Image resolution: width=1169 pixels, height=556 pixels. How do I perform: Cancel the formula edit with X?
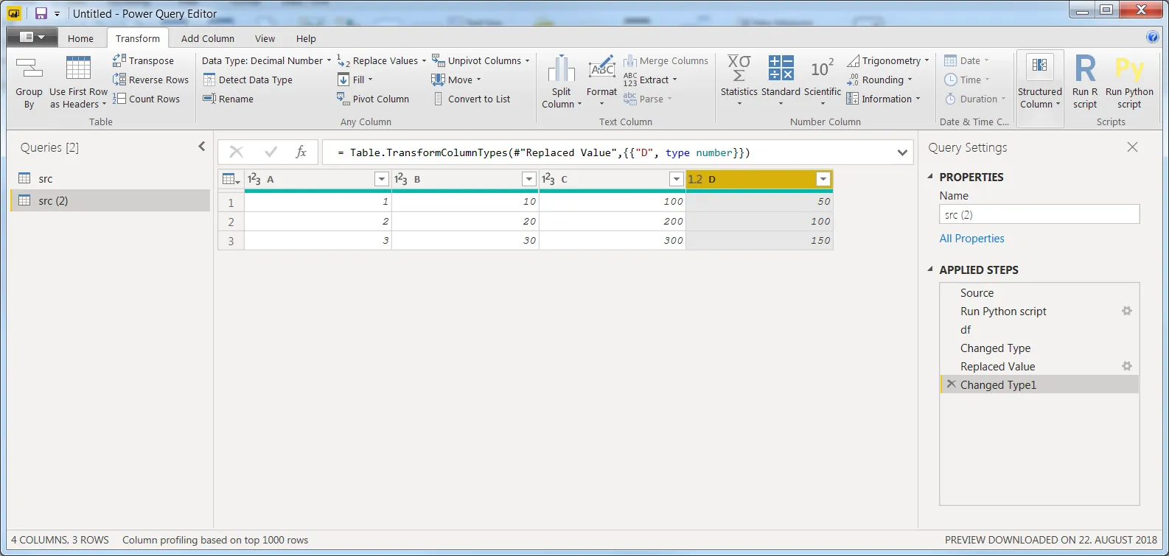click(x=237, y=152)
